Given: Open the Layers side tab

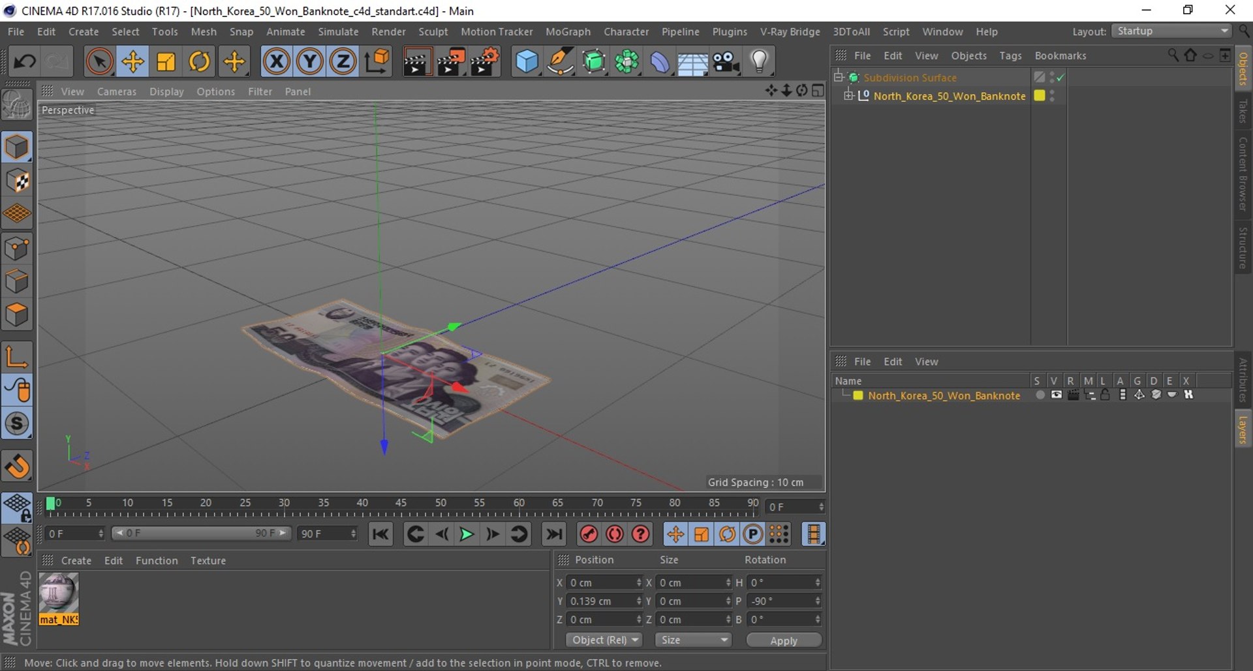Looking at the screenshot, I should point(1243,430).
